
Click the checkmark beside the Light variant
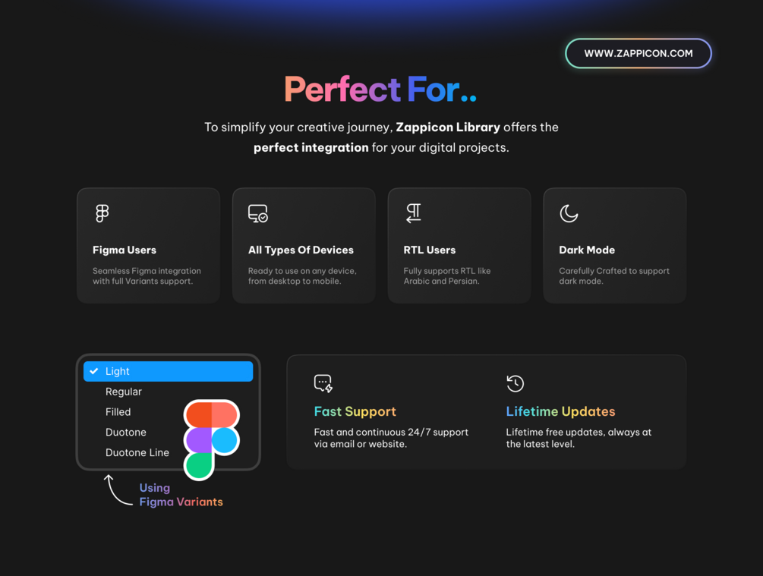(94, 371)
